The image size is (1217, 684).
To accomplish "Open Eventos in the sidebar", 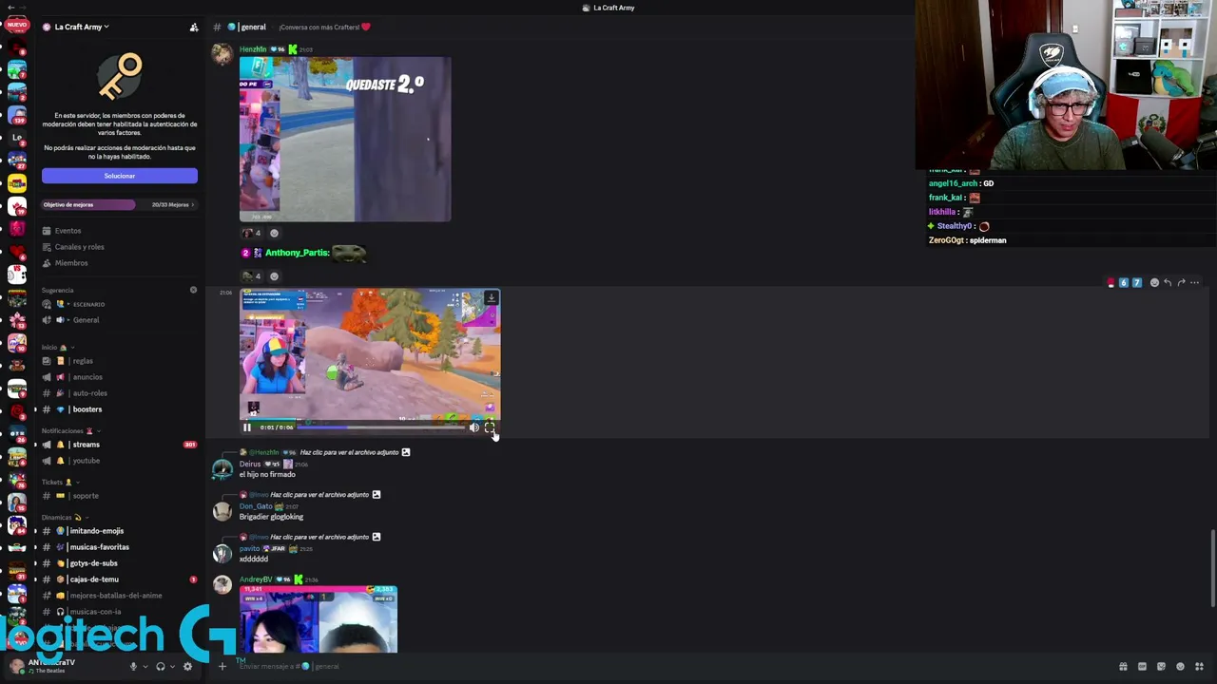I will (x=68, y=231).
